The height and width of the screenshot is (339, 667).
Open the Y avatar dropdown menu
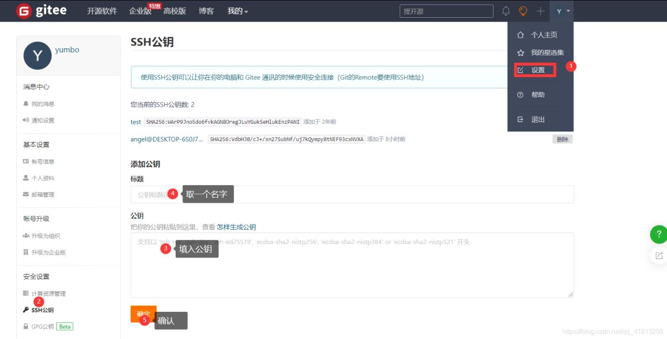(x=561, y=11)
